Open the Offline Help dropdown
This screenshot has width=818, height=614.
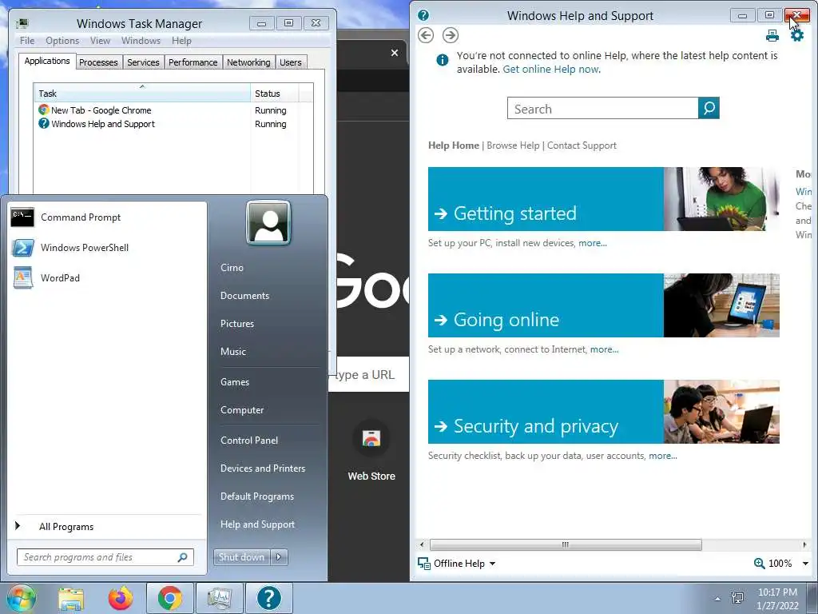(457, 564)
